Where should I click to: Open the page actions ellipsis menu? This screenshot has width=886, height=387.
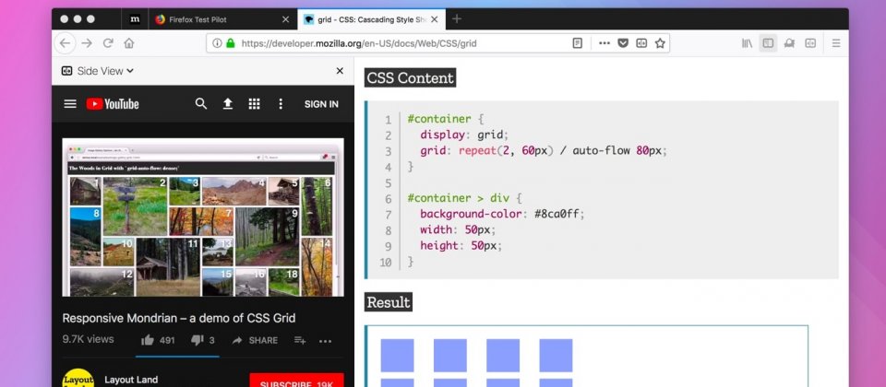(x=604, y=43)
